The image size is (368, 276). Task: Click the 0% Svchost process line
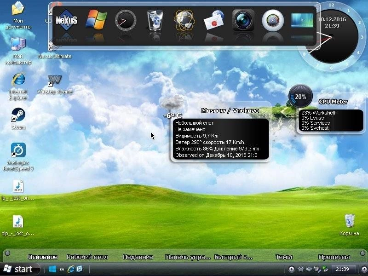pos(315,128)
